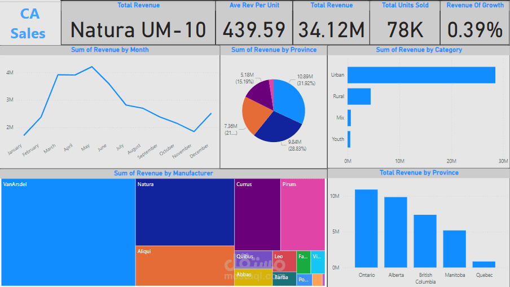Click the Rural category bar

click(x=359, y=96)
